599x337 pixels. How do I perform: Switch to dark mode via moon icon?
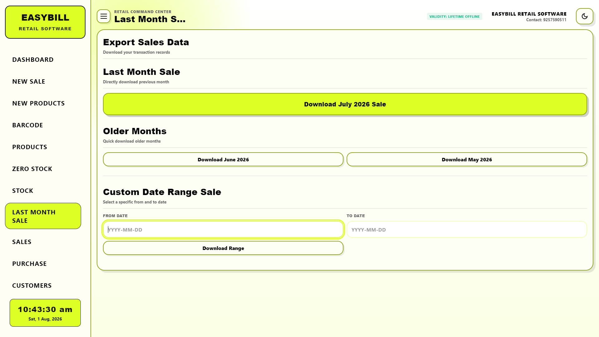coord(584,16)
